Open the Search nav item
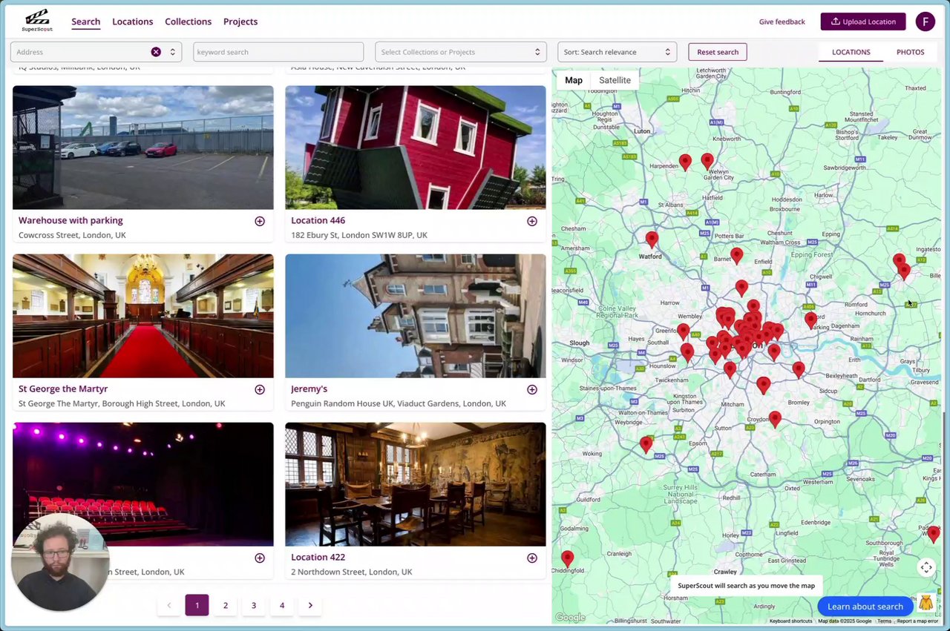950x631 pixels. [85, 22]
